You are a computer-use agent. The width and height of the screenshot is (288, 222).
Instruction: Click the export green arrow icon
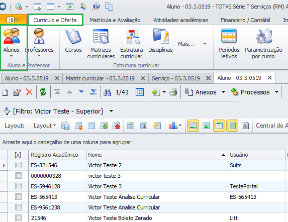(156, 92)
